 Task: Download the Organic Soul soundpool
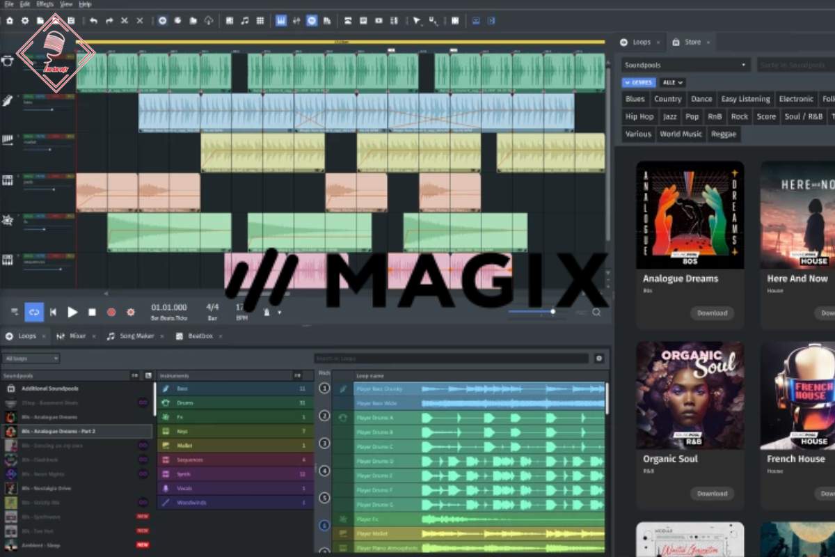[712, 494]
